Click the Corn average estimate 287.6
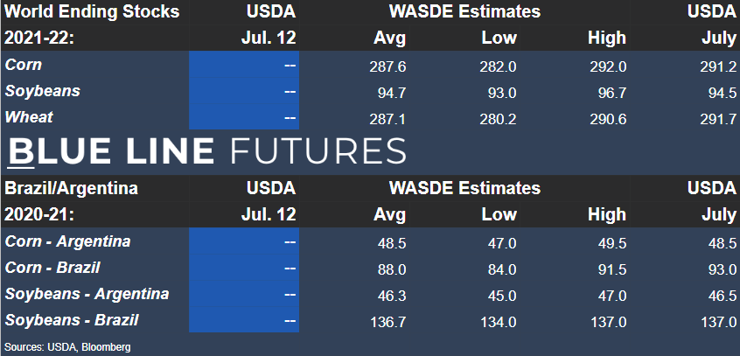 [x=387, y=66]
